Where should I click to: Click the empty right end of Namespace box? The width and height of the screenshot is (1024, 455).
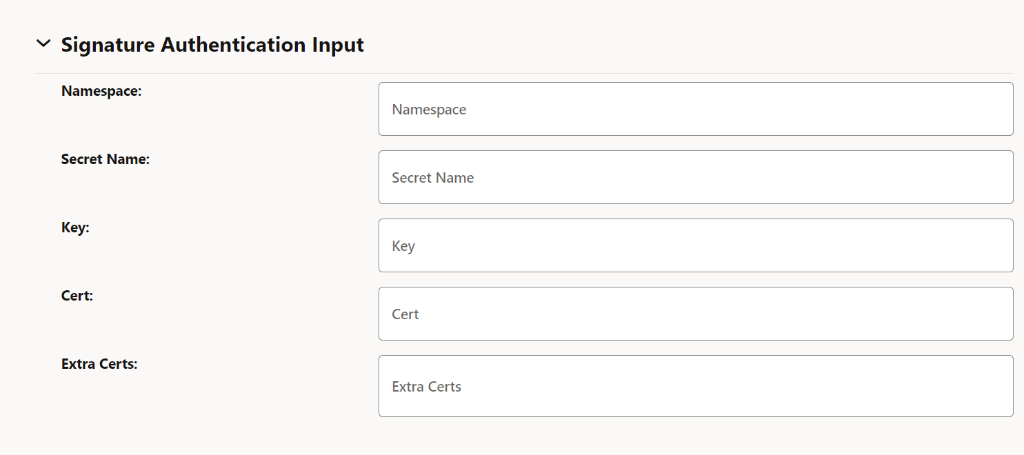[x=965, y=109]
